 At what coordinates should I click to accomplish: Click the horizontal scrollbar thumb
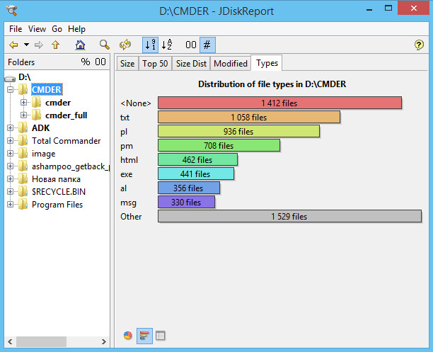(x=41, y=341)
